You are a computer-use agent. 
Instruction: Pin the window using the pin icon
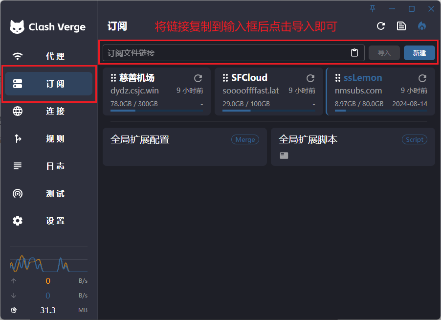point(373,9)
